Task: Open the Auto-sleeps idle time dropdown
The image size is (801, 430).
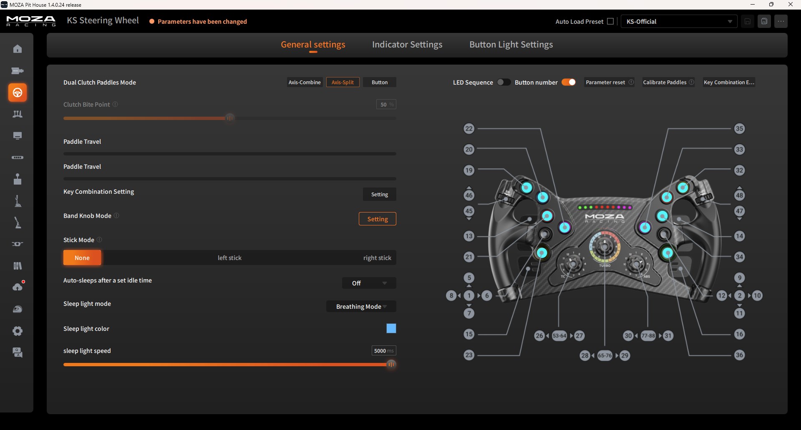Action: click(x=369, y=283)
